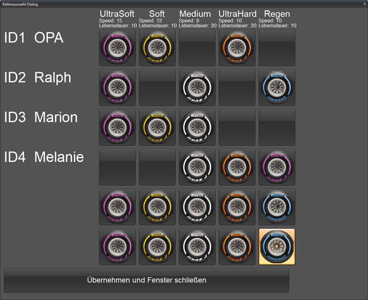This screenshot has height=300, width=368.
Task: Click 'Speed: 12' under Soft
Action: click(x=150, y=21)
